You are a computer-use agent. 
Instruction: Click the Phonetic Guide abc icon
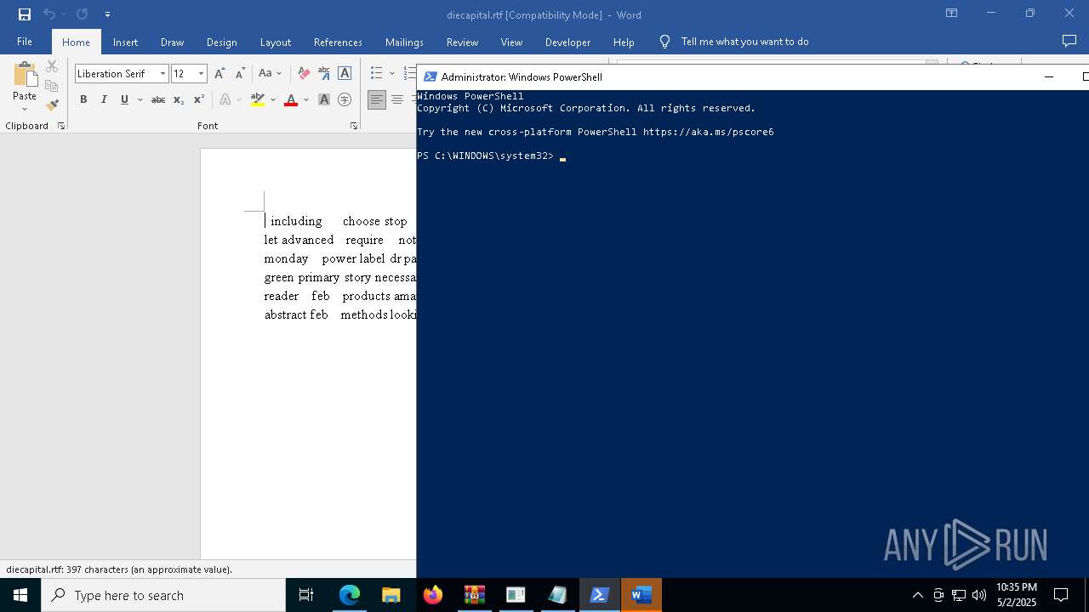(323, 74)
